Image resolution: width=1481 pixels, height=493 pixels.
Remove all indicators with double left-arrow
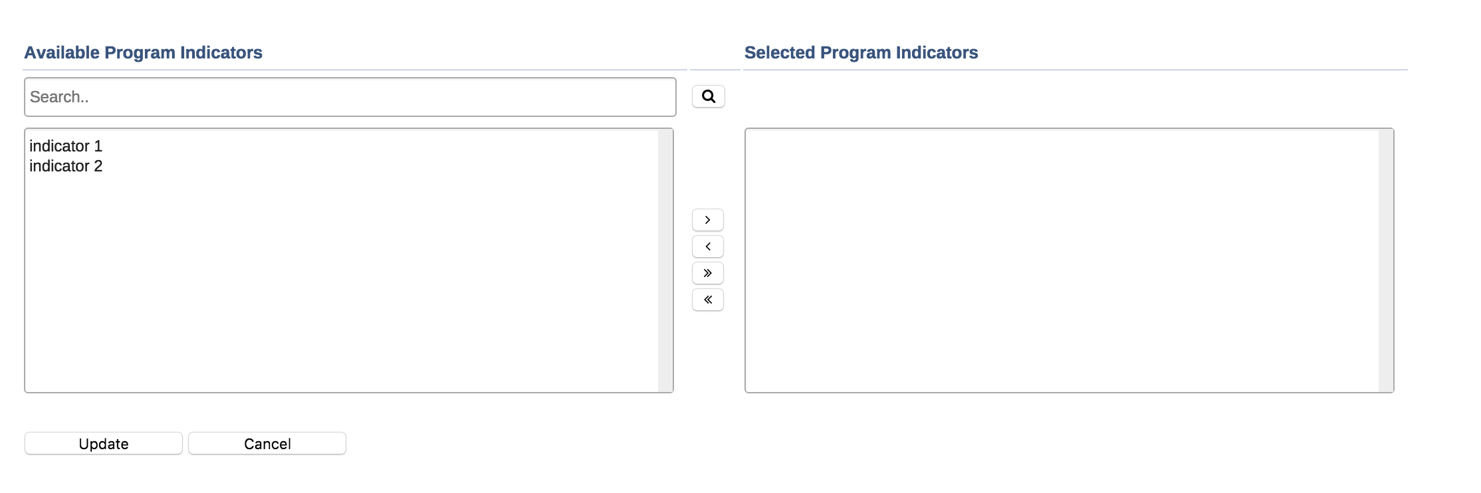pyautogui.click(x=708, y=300)
